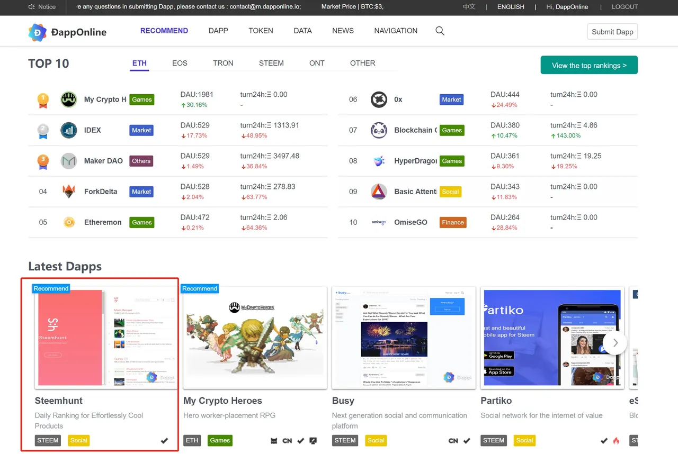This screenshot has width=678, height=454.
Task: Switch to the ONT ranking tab
Action: click(317, 63)
